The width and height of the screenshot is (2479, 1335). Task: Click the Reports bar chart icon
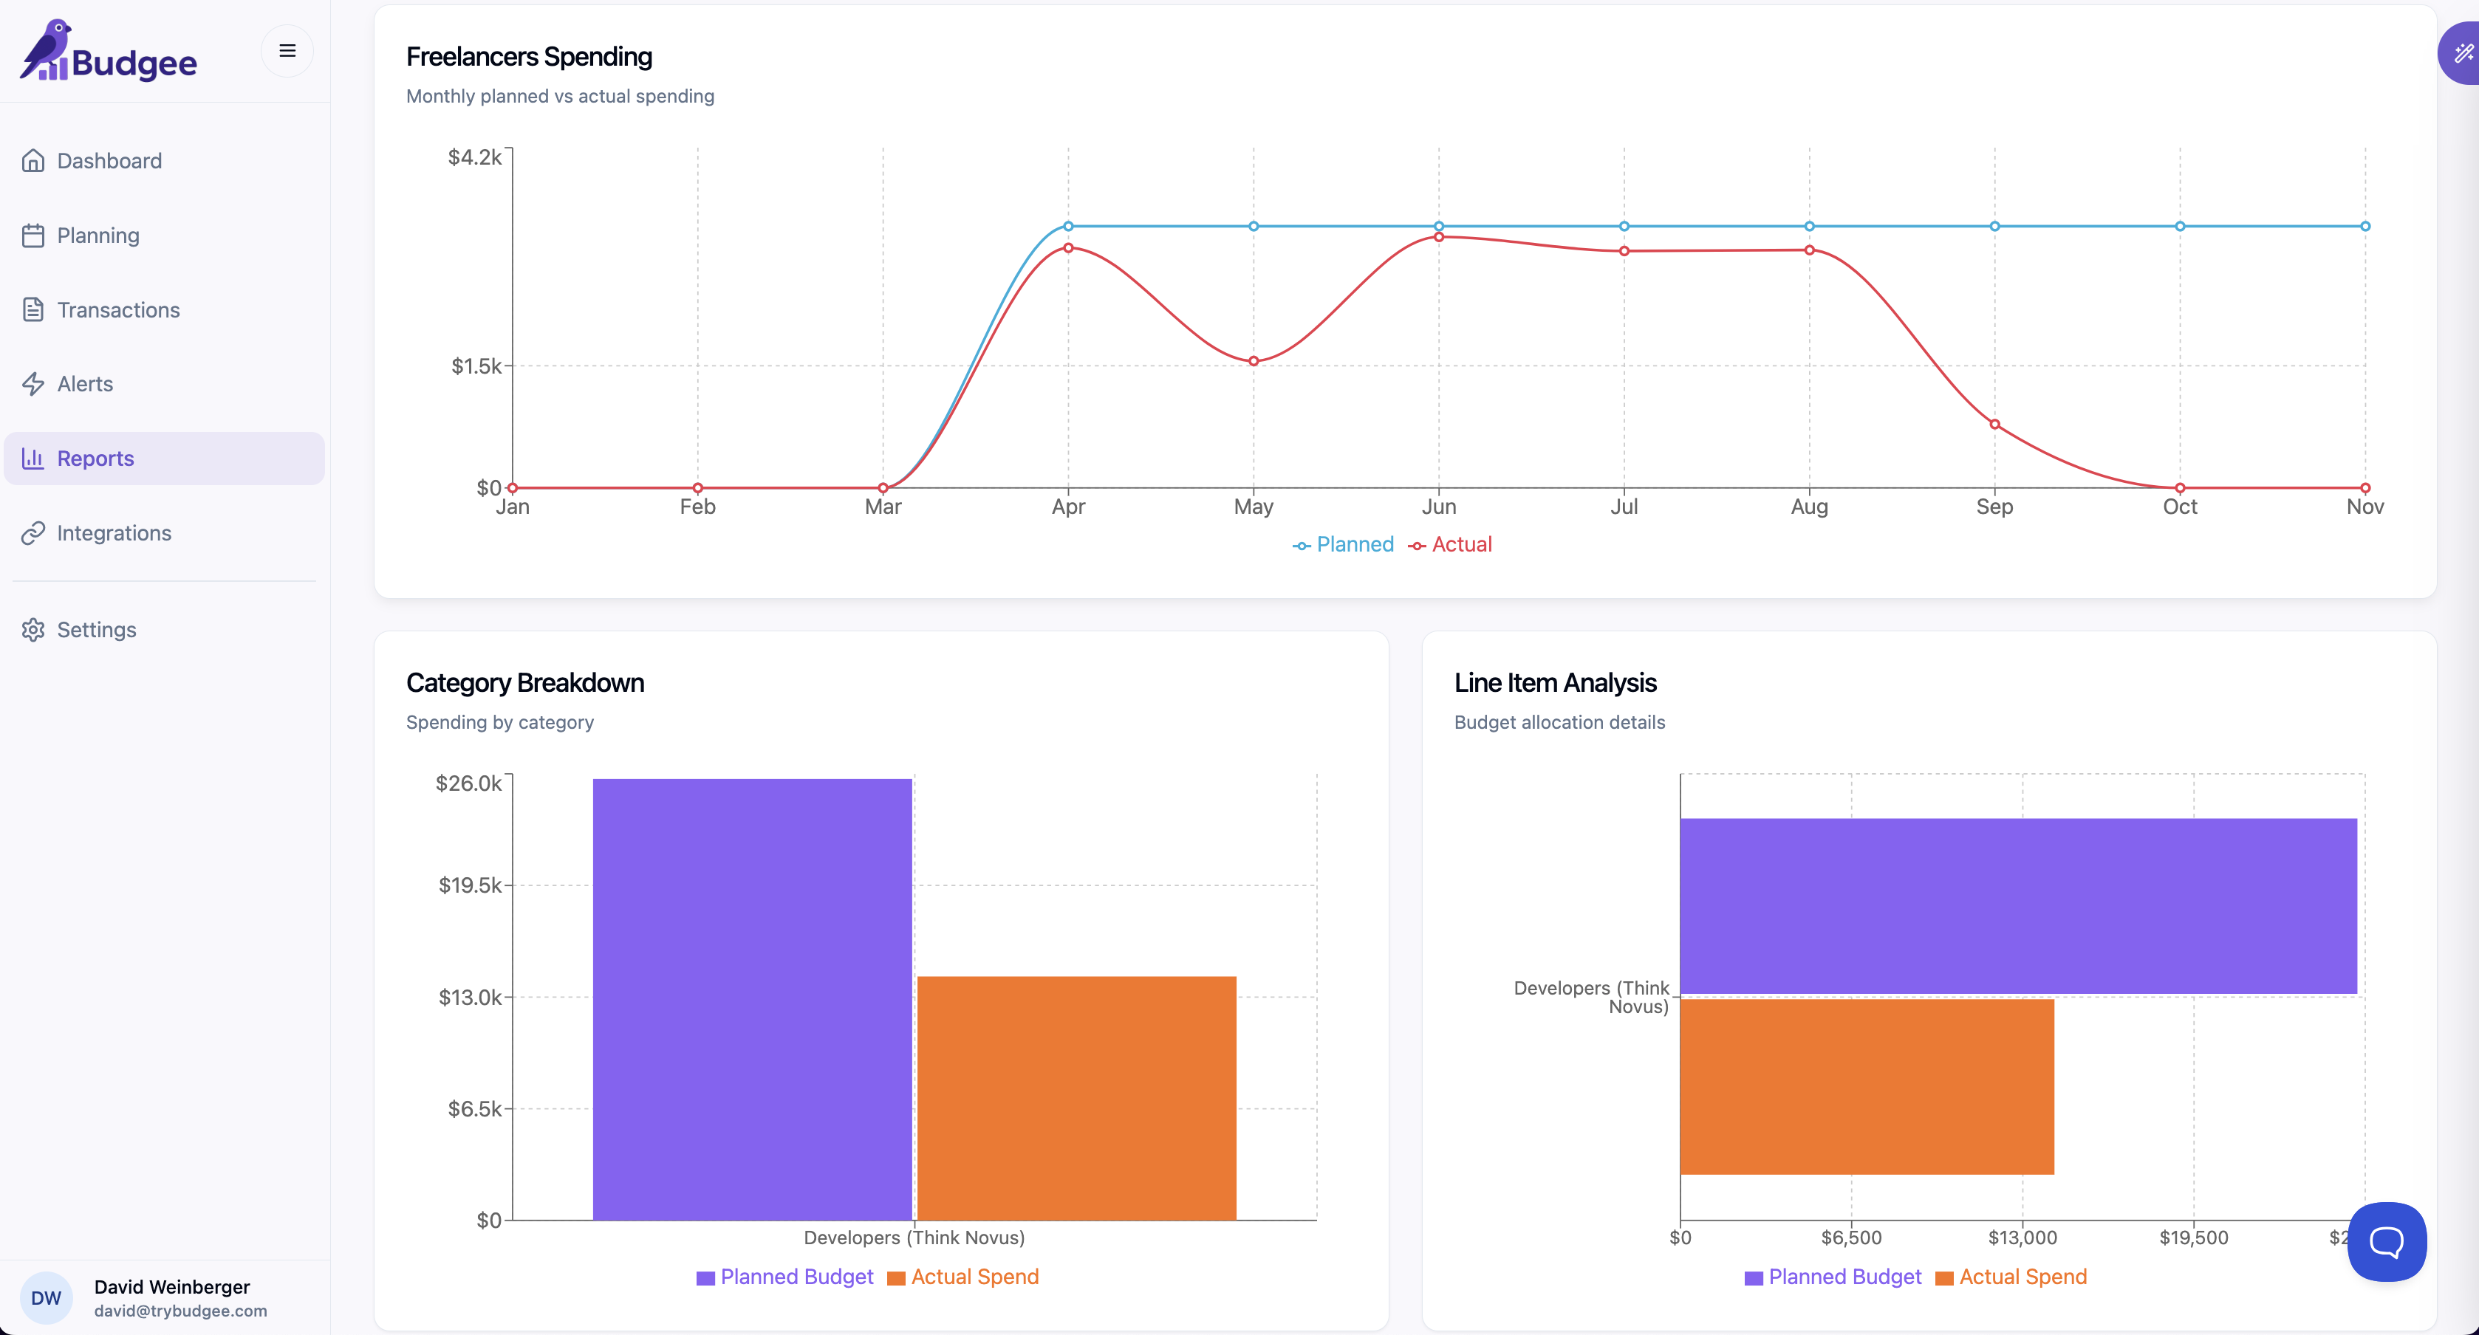[x=33, y=459]
